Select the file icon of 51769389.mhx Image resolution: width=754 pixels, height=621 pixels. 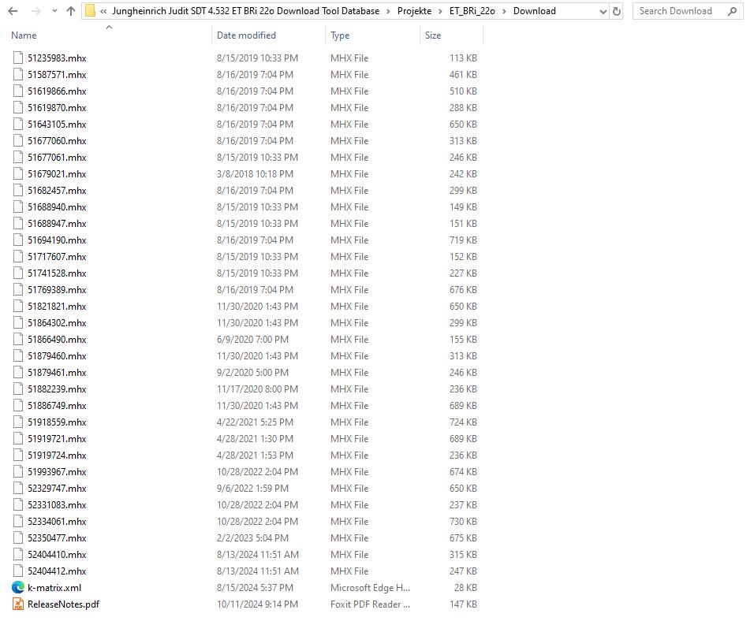pyautogui.click(x=18, y=289)
